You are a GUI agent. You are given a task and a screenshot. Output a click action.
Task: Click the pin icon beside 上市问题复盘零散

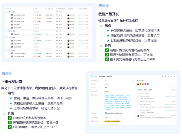point(11,108)
